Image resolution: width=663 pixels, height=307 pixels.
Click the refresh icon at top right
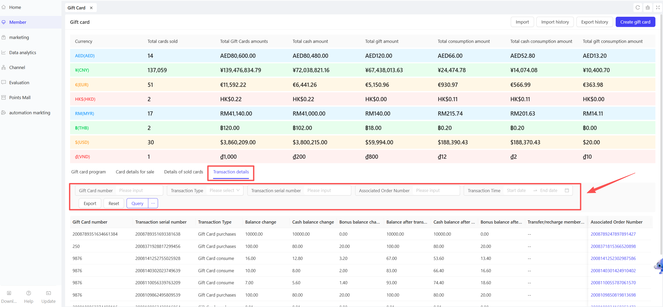(638, 8)
